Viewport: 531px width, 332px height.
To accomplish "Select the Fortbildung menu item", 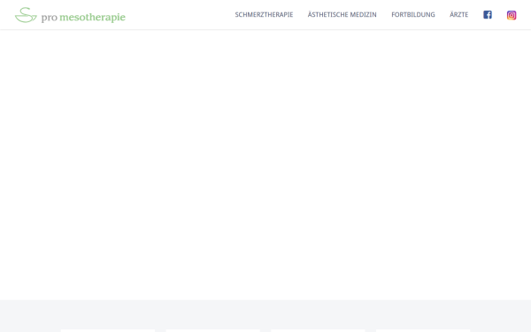I will click(412, 14).
